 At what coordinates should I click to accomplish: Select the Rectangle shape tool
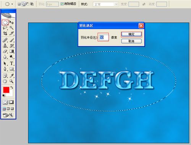(11, 69)
